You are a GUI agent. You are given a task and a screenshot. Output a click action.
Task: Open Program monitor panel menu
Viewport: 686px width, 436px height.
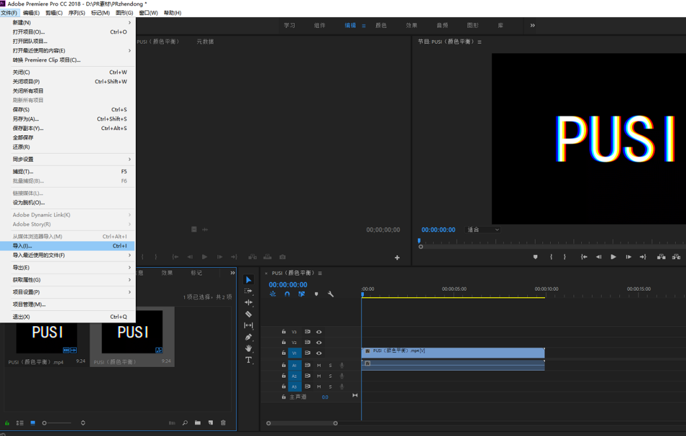pos(480,42)
